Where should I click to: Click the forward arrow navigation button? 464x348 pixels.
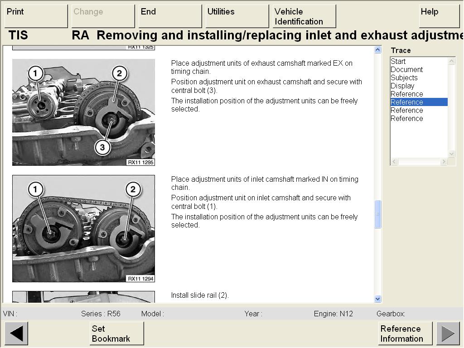448,333
